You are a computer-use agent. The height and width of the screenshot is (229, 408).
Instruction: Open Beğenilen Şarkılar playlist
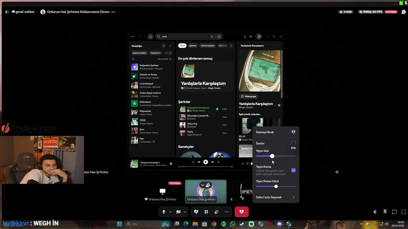(152, 67)
